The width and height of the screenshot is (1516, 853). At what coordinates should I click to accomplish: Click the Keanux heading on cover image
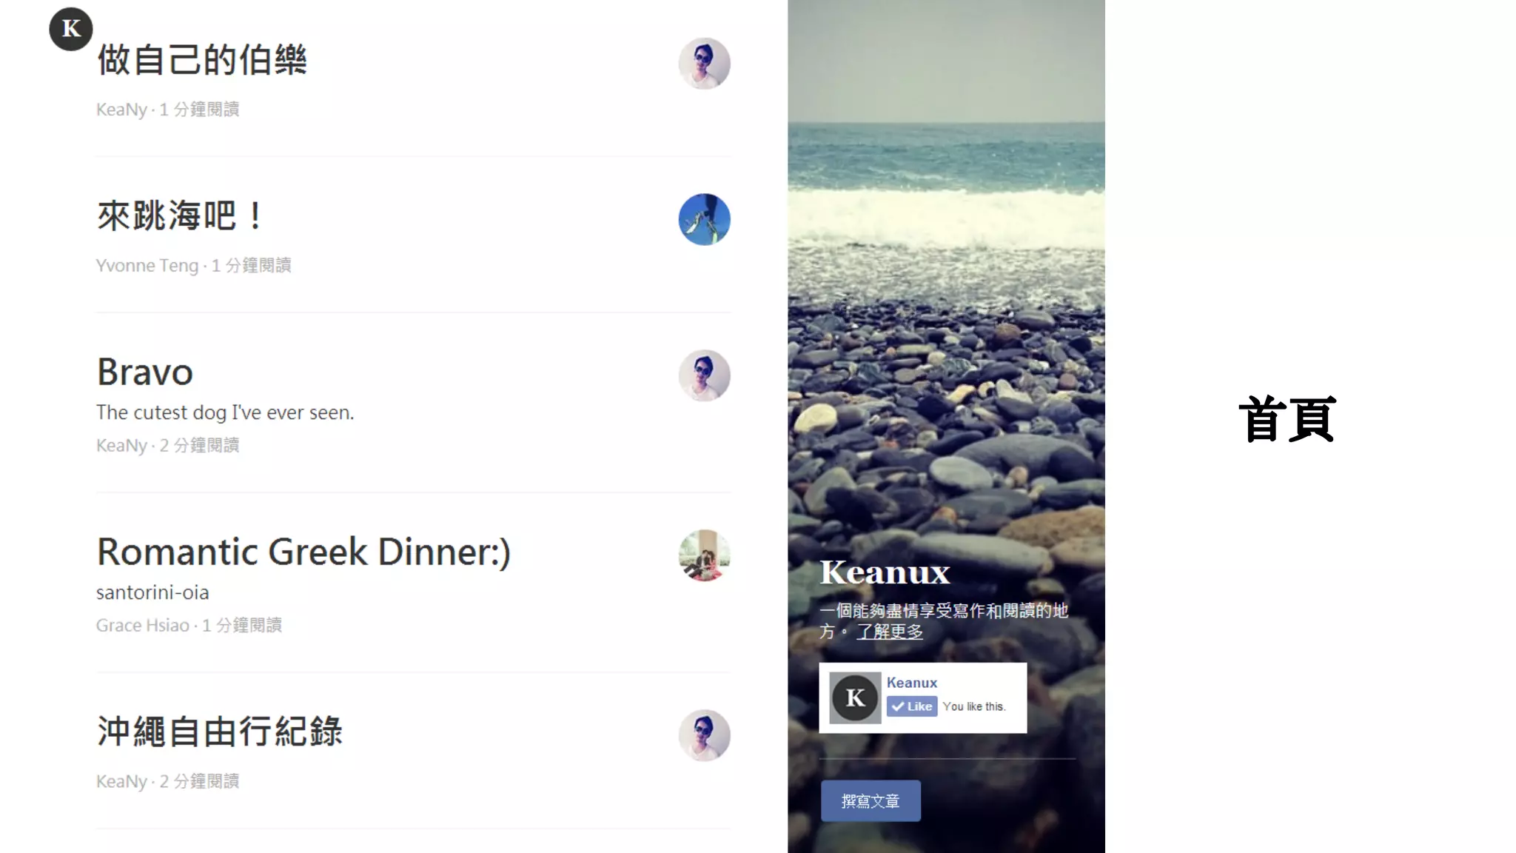(x=885, y=572)
